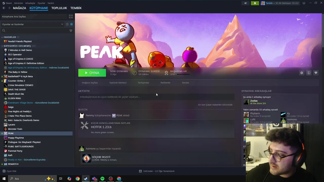Select Counter-Strike 2 in library
Image resolution: width=324 pixels, height=182 pixels.
pyautogui.click(x=16, y=81)
